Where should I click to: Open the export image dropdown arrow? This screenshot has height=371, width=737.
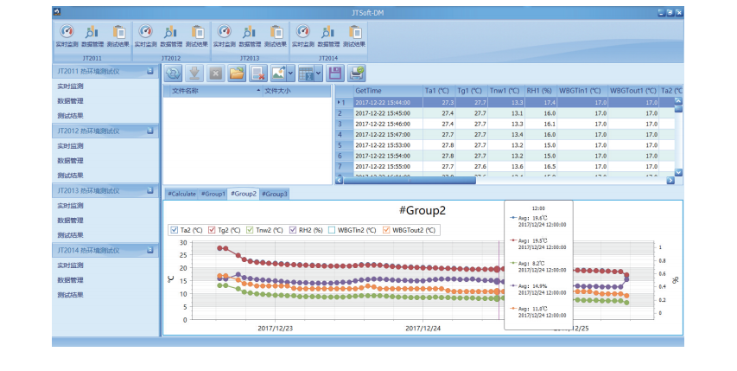(291, 74)
